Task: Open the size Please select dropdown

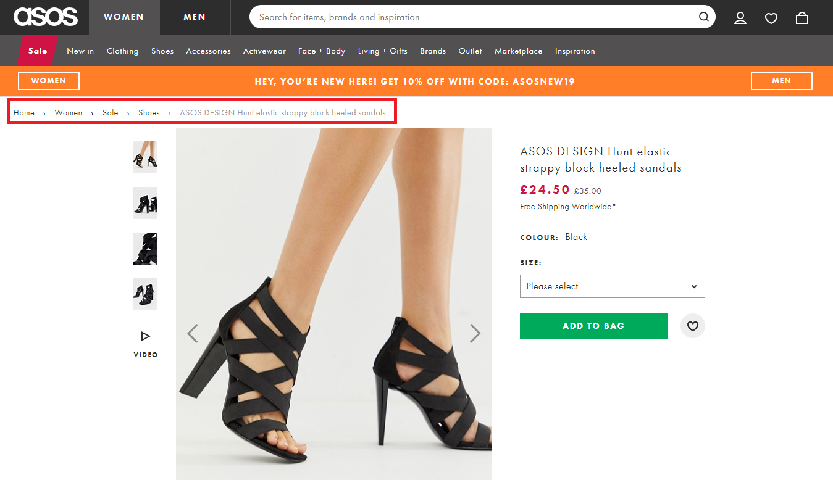Action: (612, 286)
